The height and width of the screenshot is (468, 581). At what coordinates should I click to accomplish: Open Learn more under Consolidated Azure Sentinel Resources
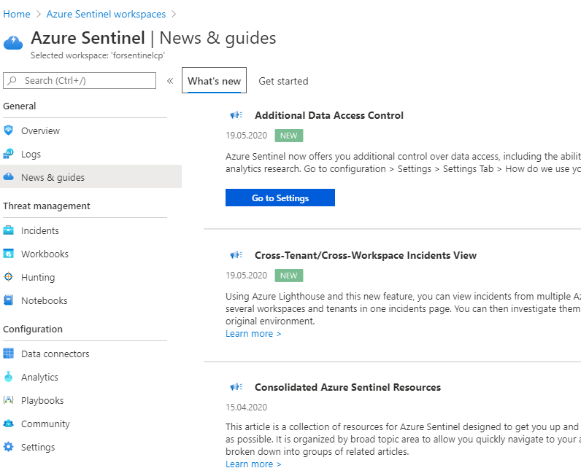[253, 464]
